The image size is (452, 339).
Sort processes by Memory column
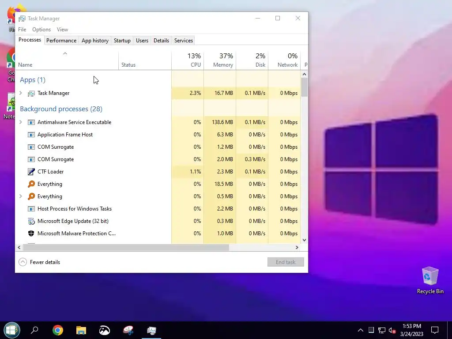click(220, 60)
